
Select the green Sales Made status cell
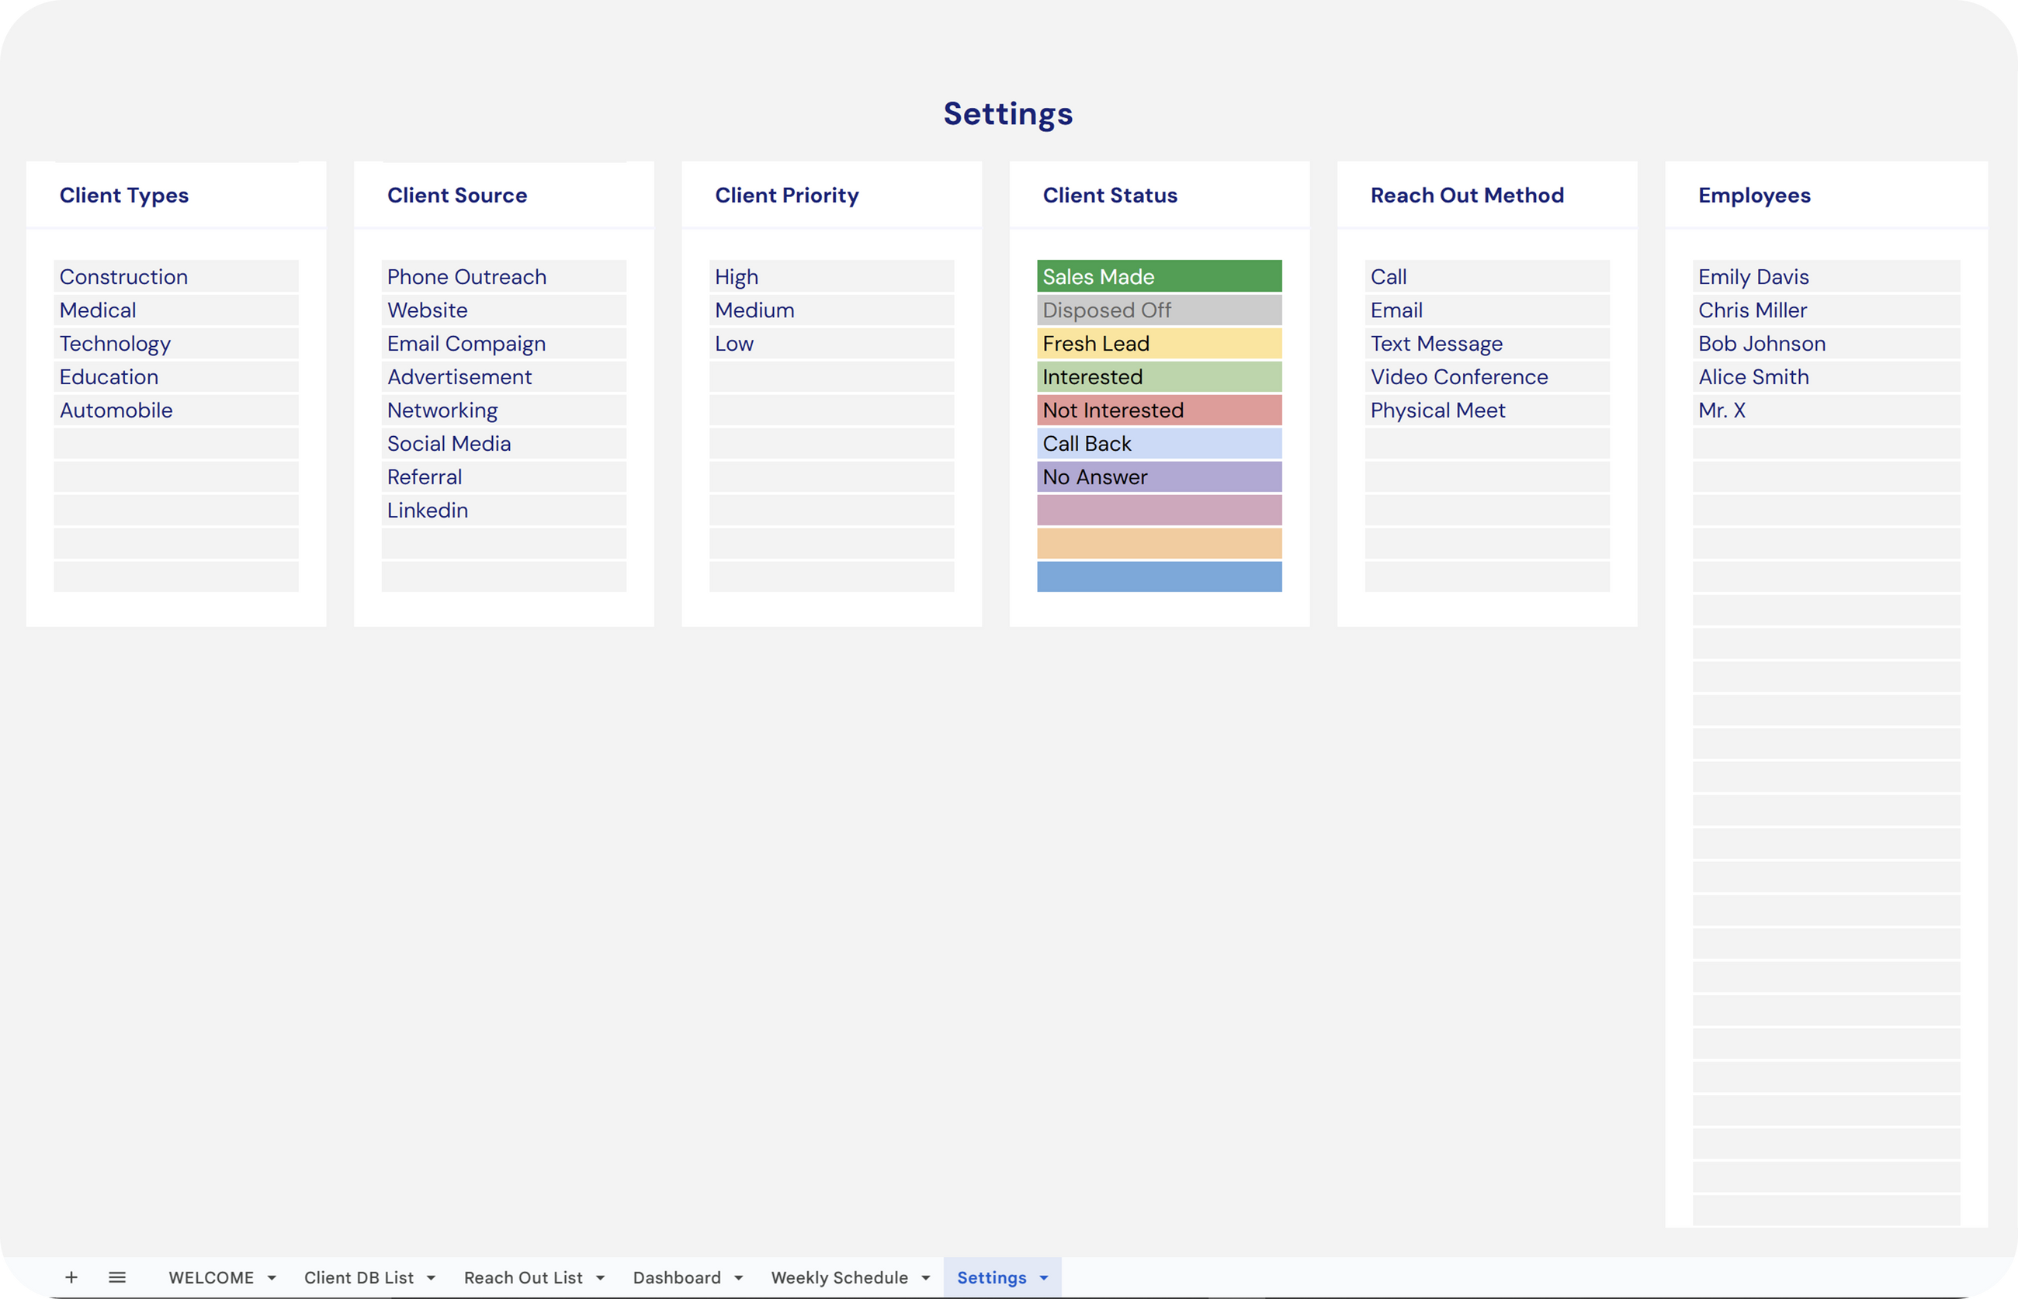(x=1158, y=277)
